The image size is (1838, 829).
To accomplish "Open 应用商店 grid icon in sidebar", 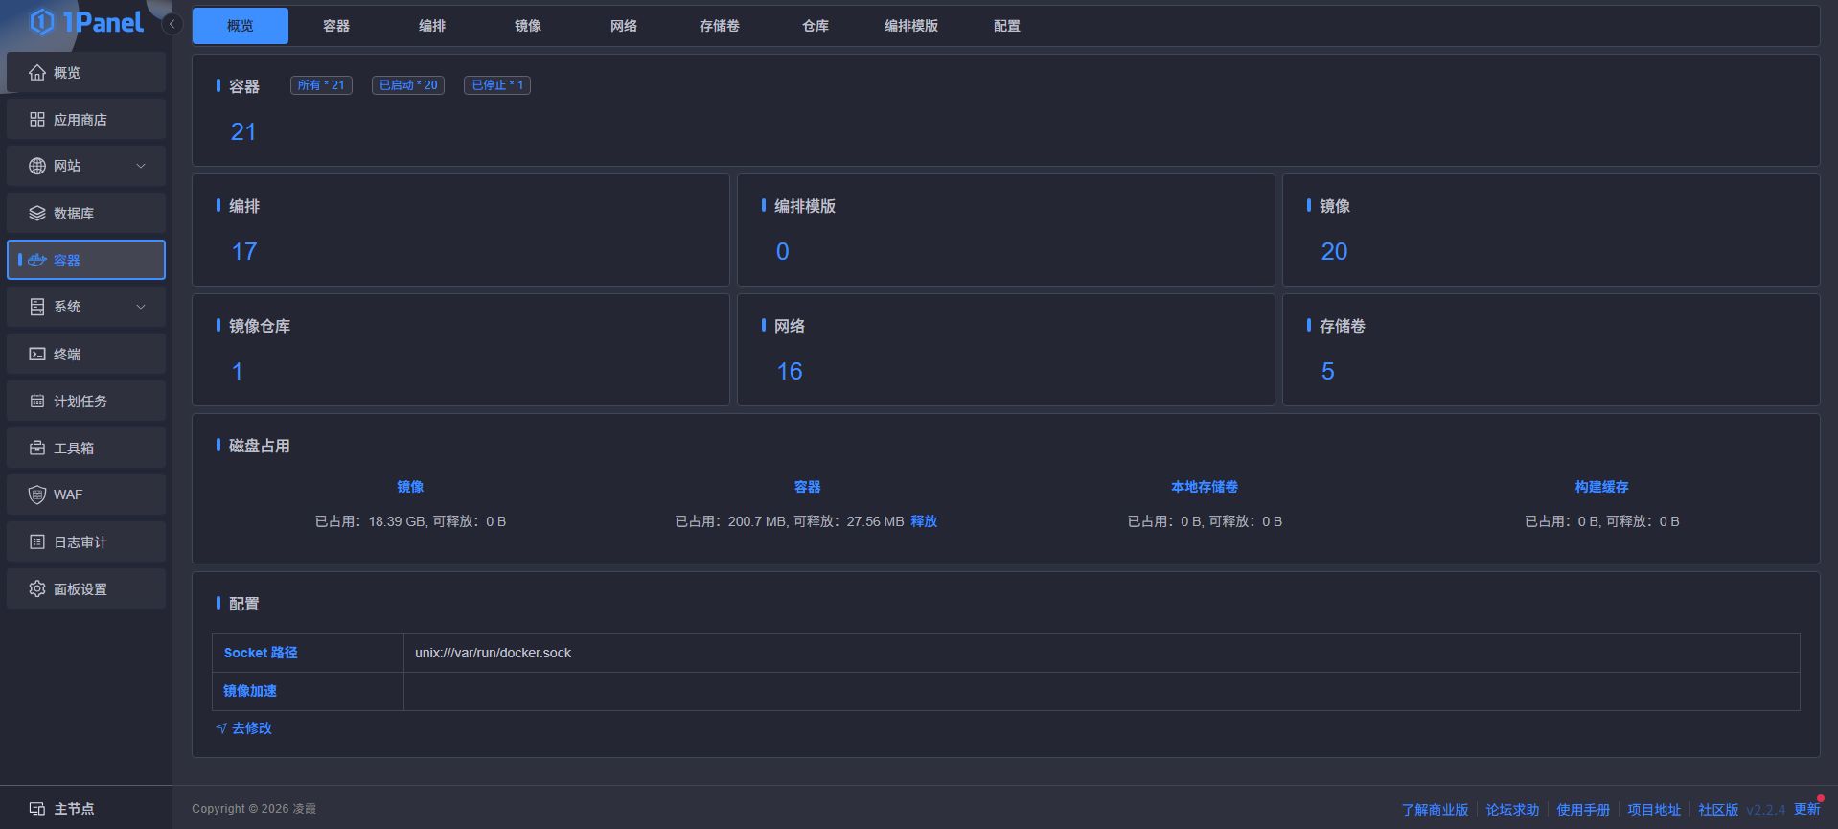I will (x=37, y=120).
